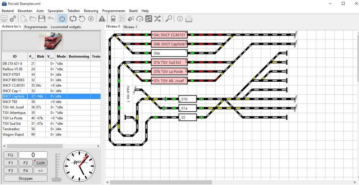Open the list table icon

point(122,19)
